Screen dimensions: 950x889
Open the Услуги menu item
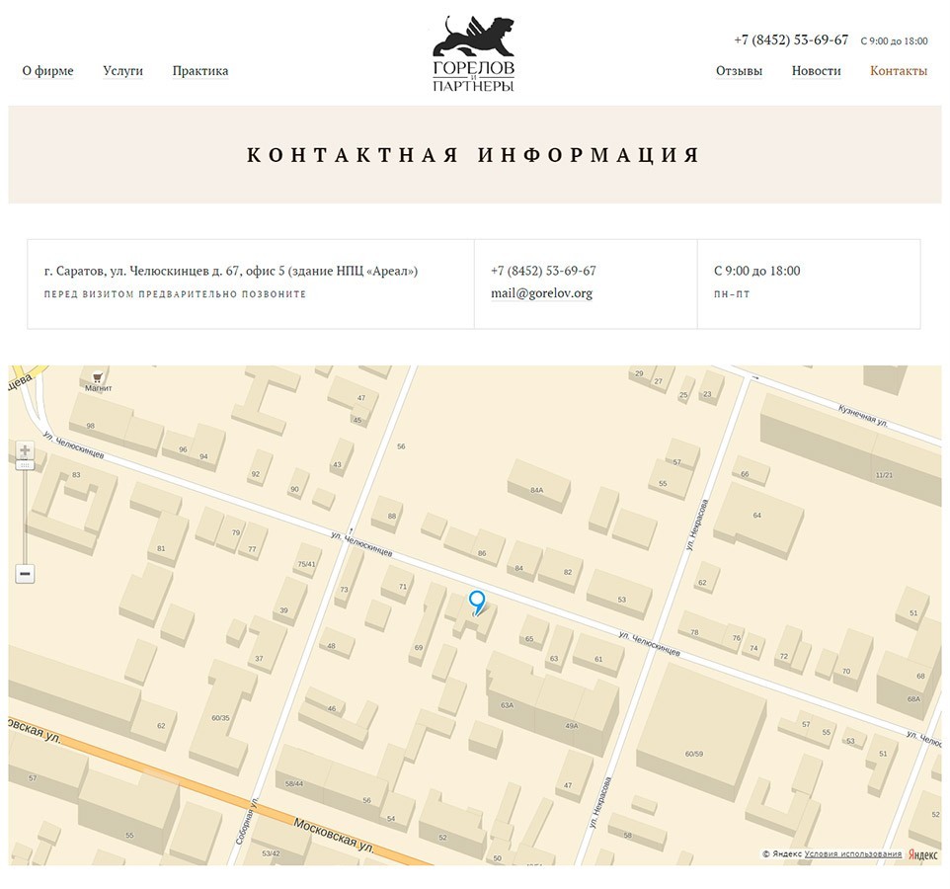[x=122, y=71]
